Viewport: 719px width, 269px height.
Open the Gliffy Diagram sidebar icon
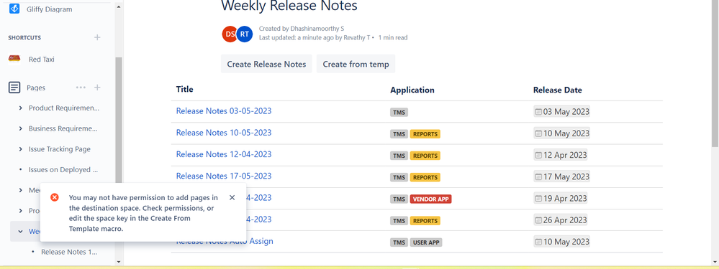(x=14, y=9)
